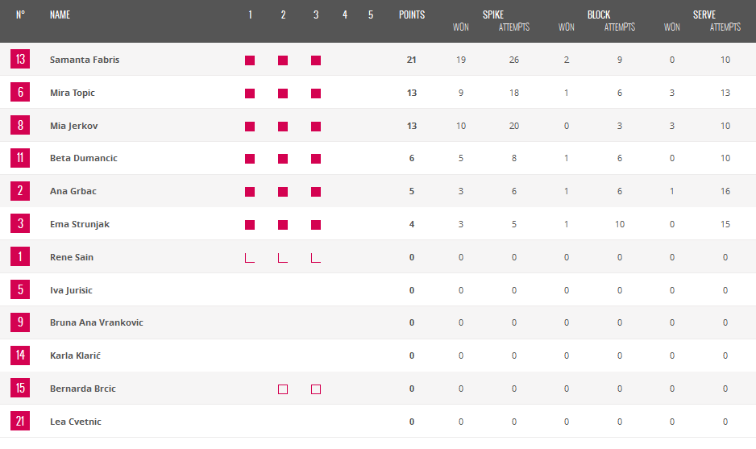Click Mia Jerkov's number 8 jersey badge
The width and height of the screenshot is (756, 449).
click(20, 126)
